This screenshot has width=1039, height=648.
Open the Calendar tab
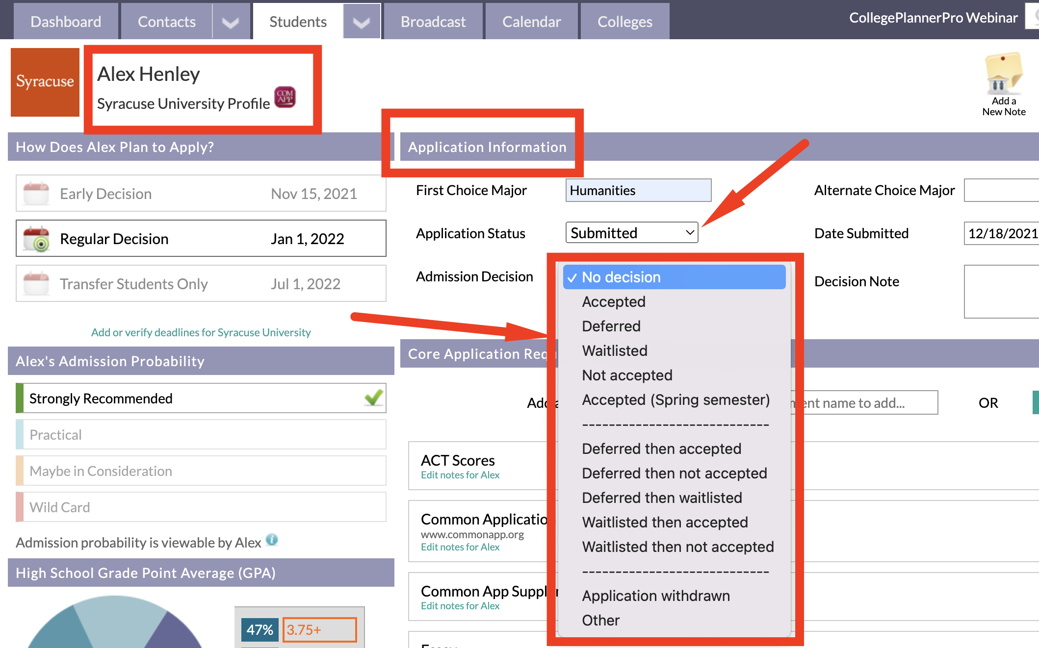pyautogui.click(x=531, y=22)
